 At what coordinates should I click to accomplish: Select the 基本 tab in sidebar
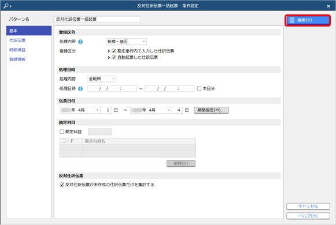(x=29, y=31)
